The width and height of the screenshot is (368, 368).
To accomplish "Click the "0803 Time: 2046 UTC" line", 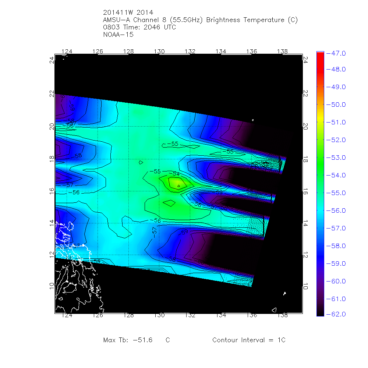I will 139,27.
